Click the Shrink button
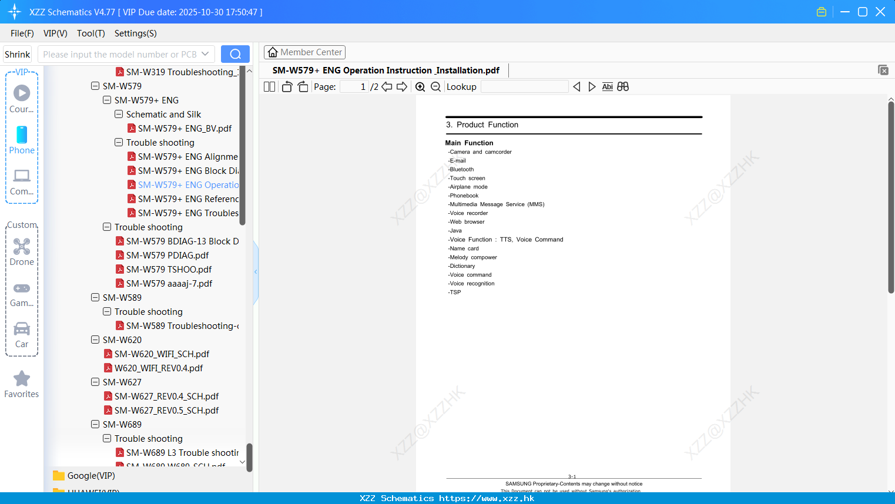The width and height of the screenshot is (895, 504). [17, 54]
